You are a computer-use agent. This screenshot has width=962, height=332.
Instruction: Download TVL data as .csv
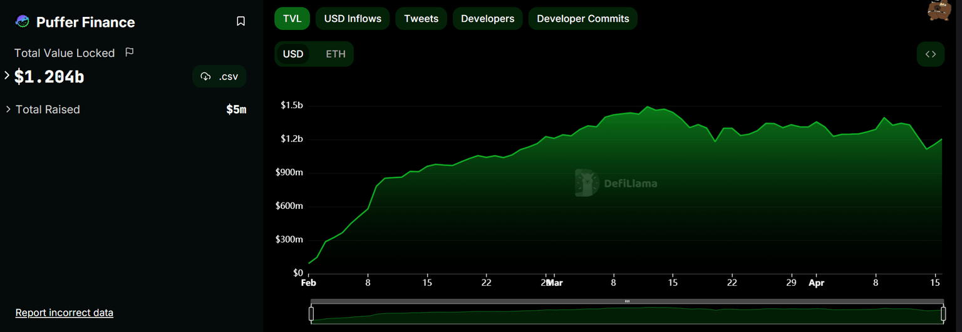click(219, 76)
